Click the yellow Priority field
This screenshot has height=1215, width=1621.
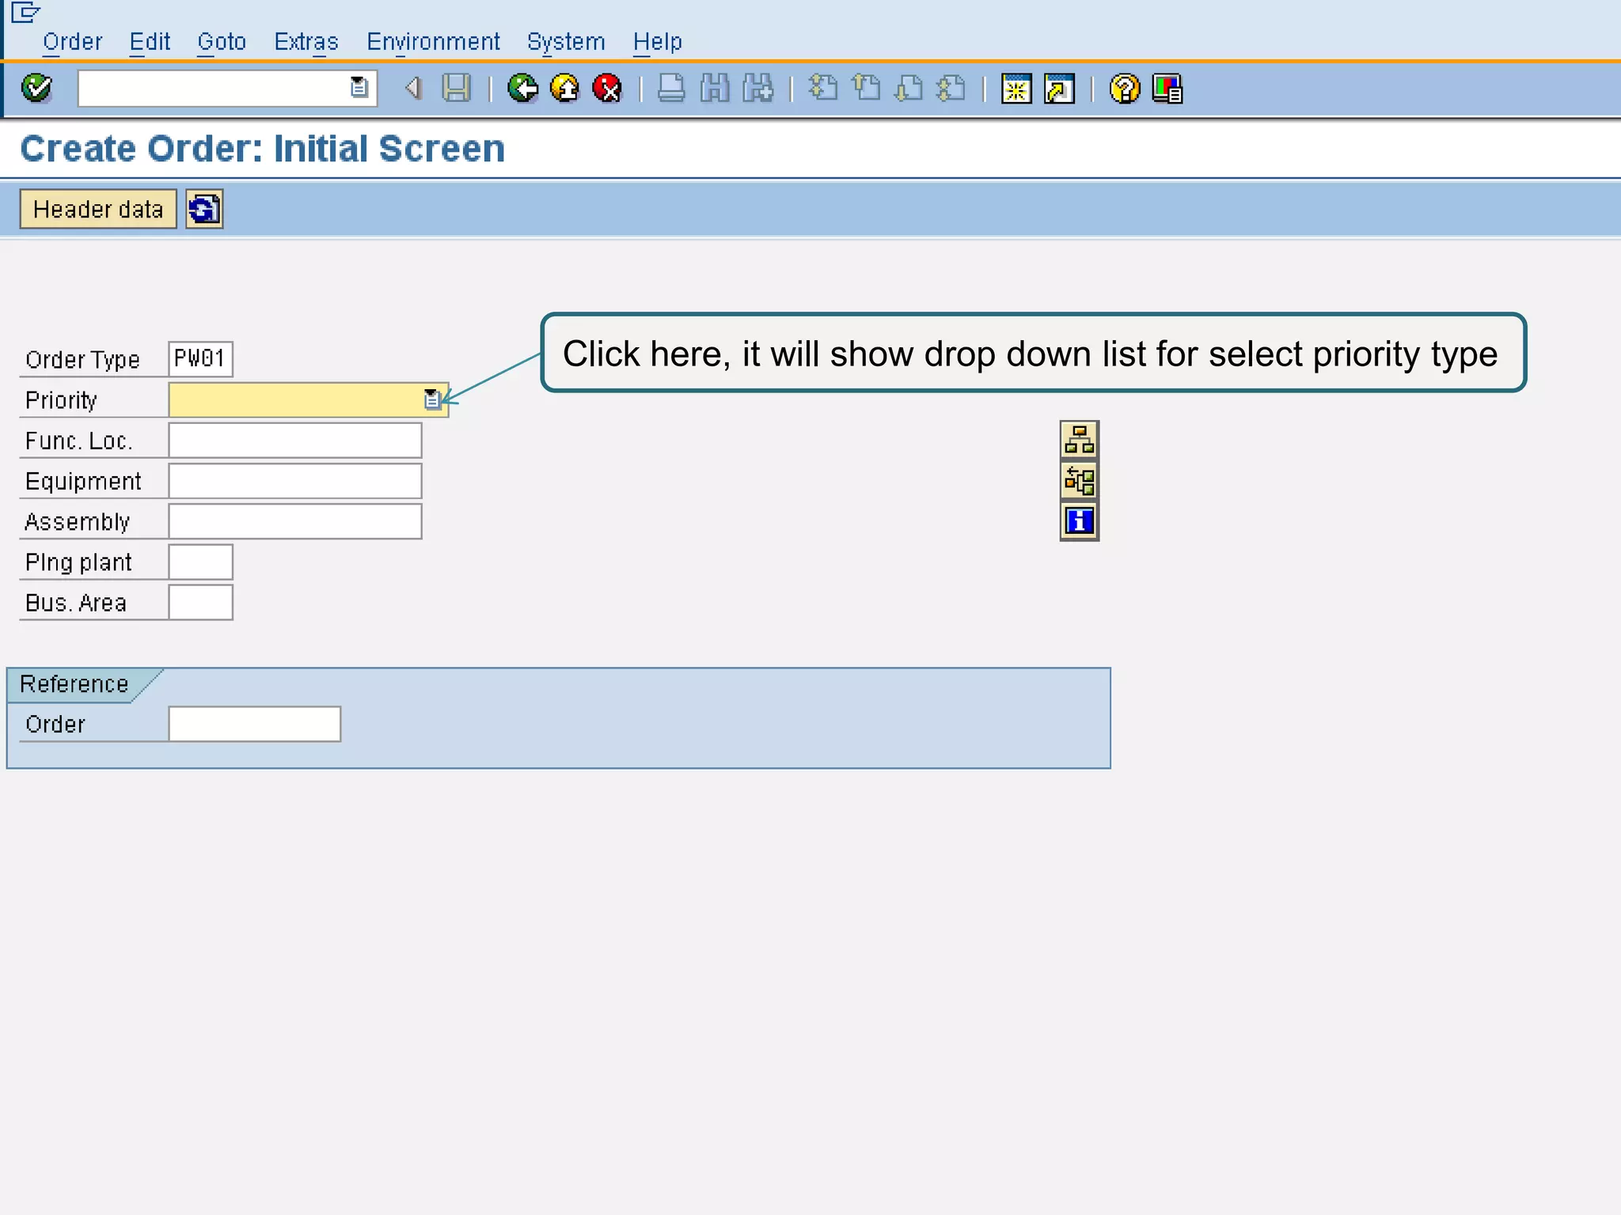pyautogui.click(x=309, y=399)
